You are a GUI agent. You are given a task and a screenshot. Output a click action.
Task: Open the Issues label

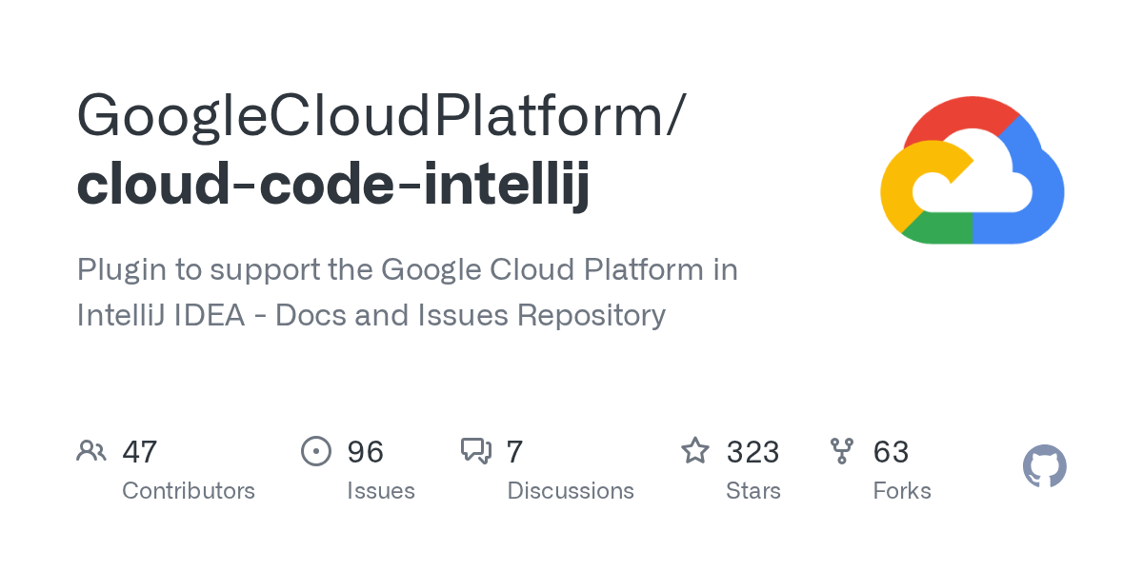pyautogui.click(x=381, y=491)
